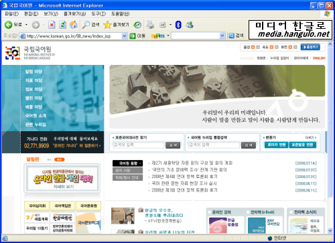
Task: Click the 로마자 변환 button
Action: (x=277, y=145)
